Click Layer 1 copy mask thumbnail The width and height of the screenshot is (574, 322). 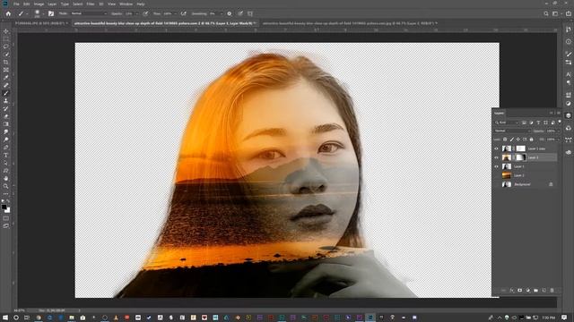pos(520,148)
